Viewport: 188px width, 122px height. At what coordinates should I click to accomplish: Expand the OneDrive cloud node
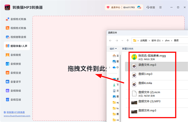coord(110,67)
